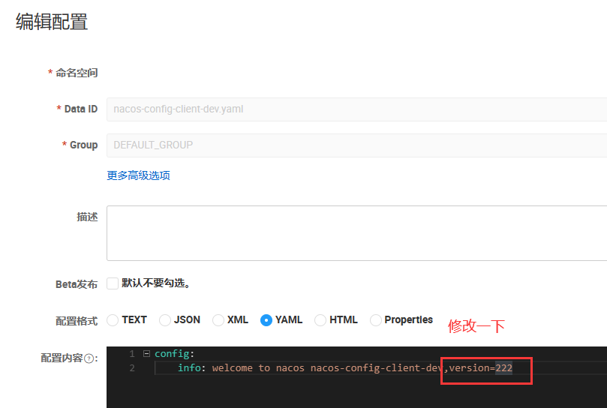Screen dimensions: 607x408
Task: Click 'nacos-config-client-dev' text in editor
Action: pos(377,367)
